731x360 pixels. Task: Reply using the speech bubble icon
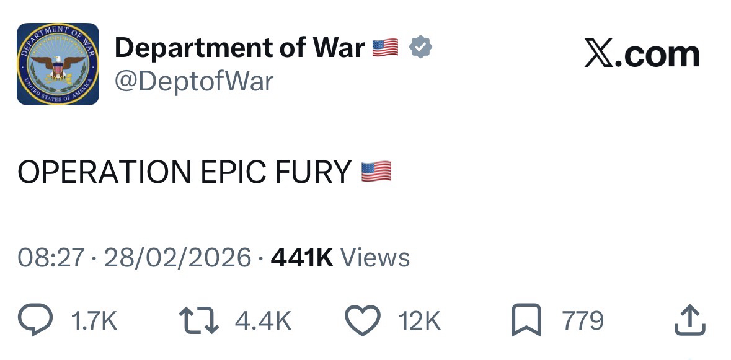point(35,320)
